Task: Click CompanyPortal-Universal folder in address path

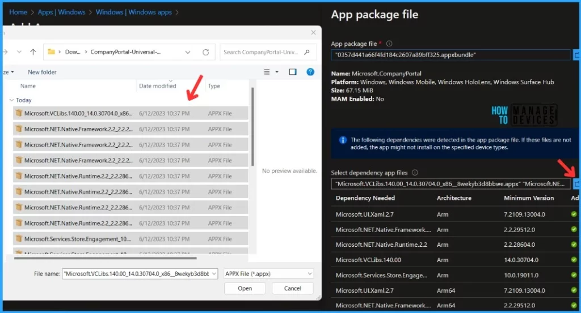Action: [125, 52]
